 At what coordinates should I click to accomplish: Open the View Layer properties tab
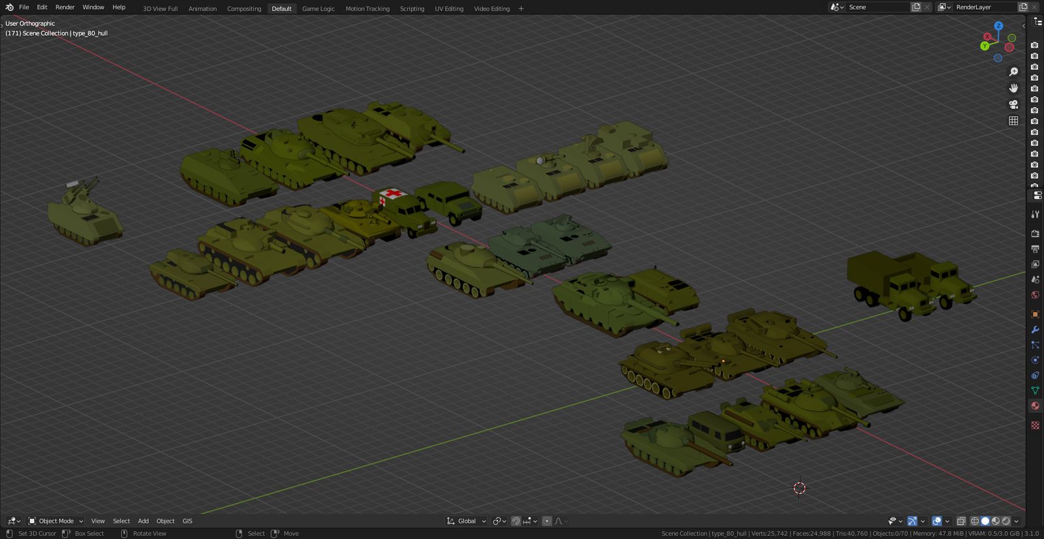coord(1035,264)
